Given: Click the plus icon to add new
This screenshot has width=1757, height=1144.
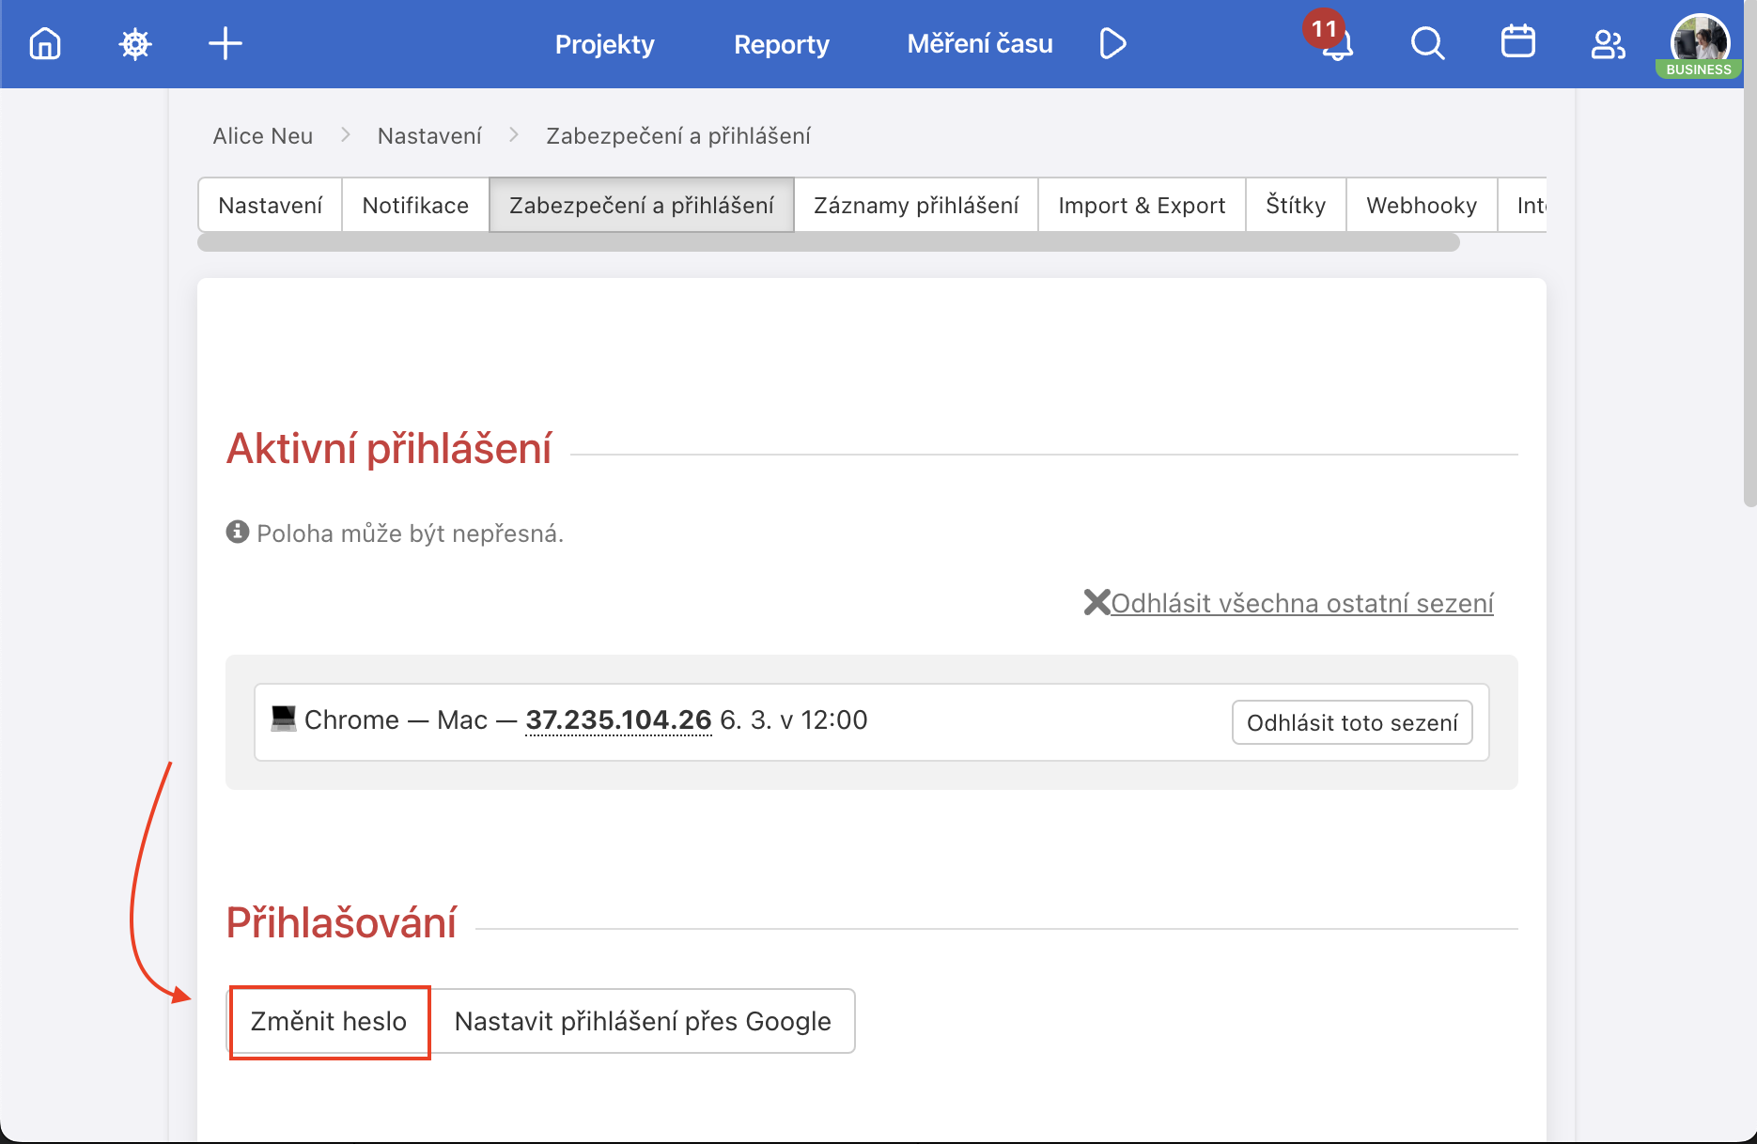Looking at the screenshot, I should tap(225, 43).
